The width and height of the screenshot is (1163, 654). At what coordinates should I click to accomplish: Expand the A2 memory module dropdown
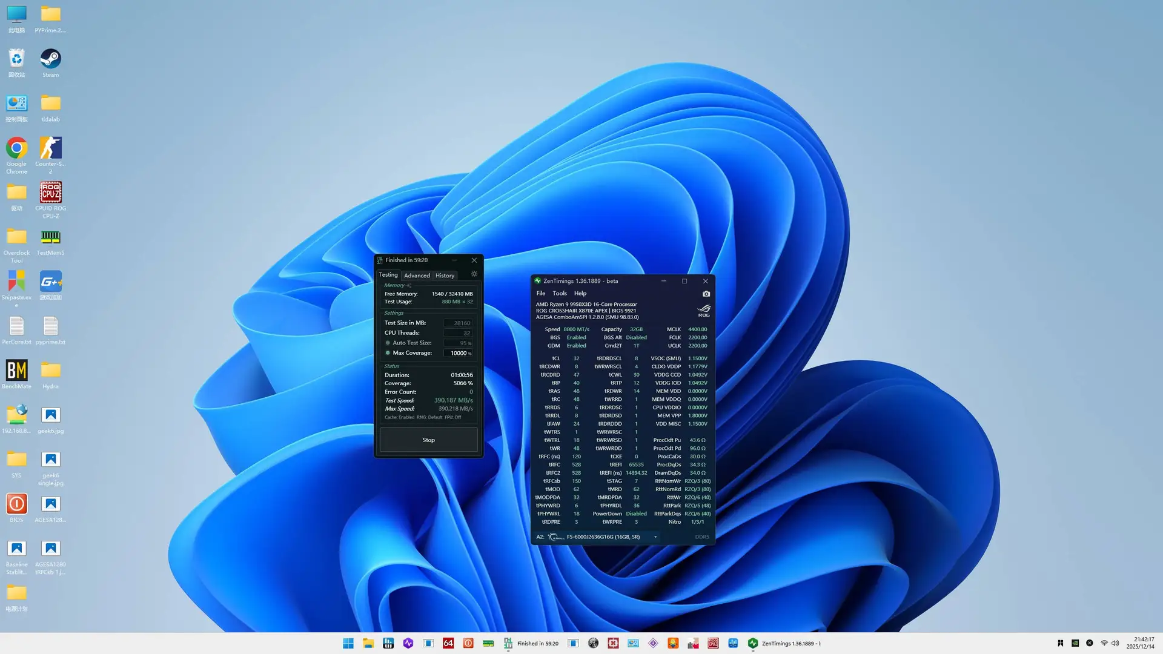(655, 537)
